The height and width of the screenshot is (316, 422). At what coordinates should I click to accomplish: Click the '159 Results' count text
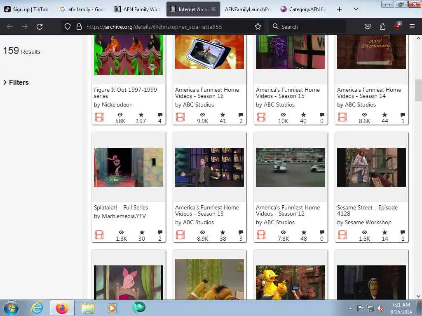pyautogui.click(x=21, y=51)
